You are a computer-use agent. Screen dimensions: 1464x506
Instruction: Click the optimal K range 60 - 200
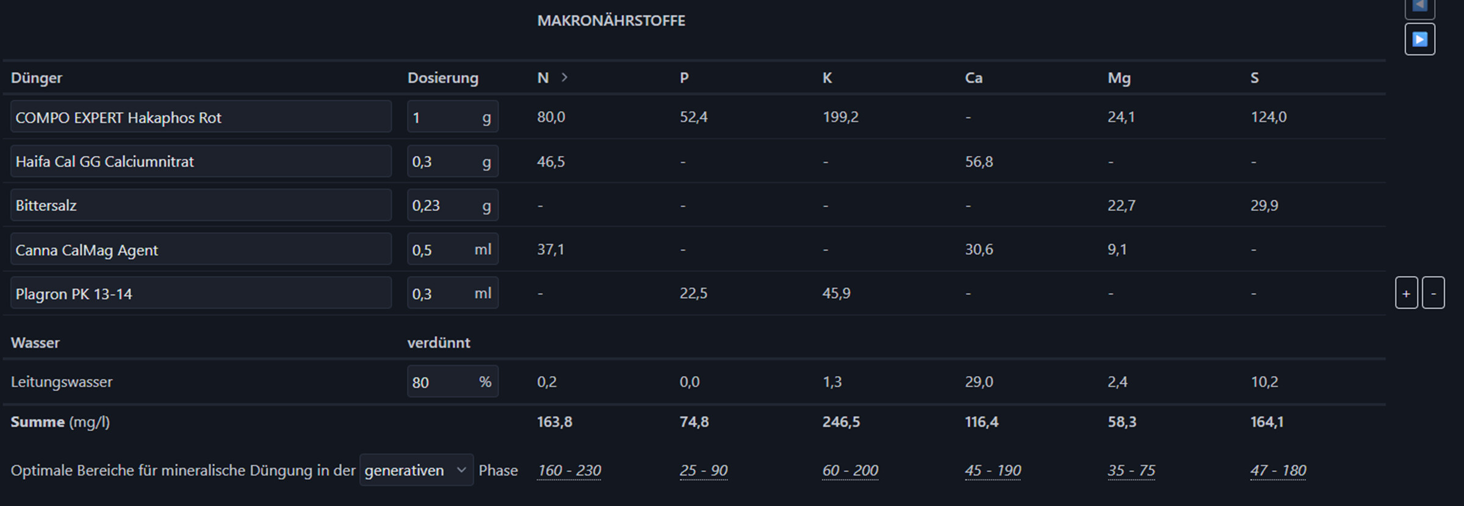[x=850, y=471]
